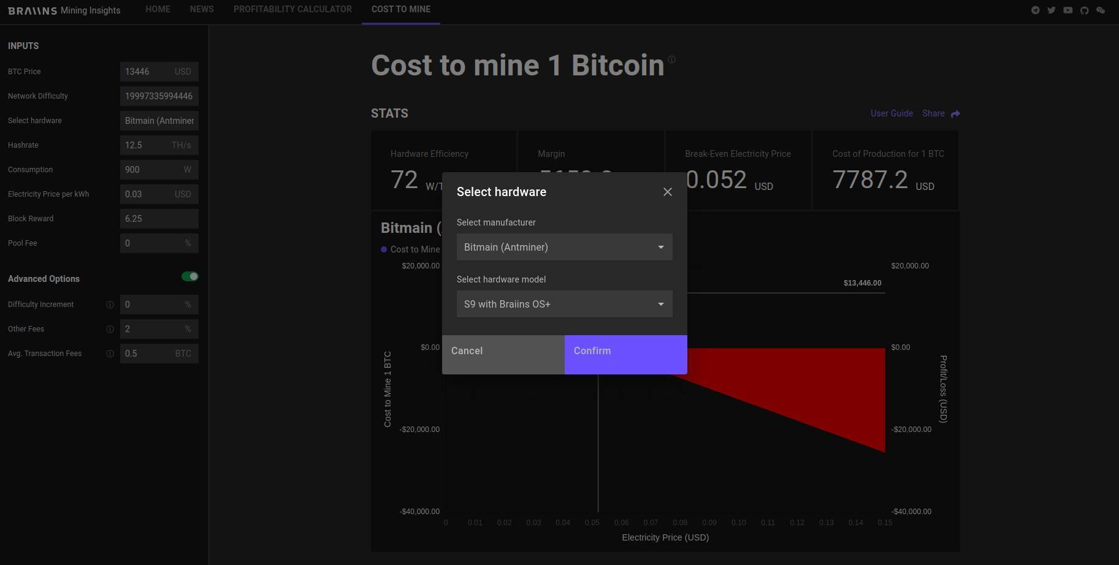Click the info icon beside Difficulty Increment
Image resolution: width=1119 pixels, height=565 pixels.
[x=110, y=305]
